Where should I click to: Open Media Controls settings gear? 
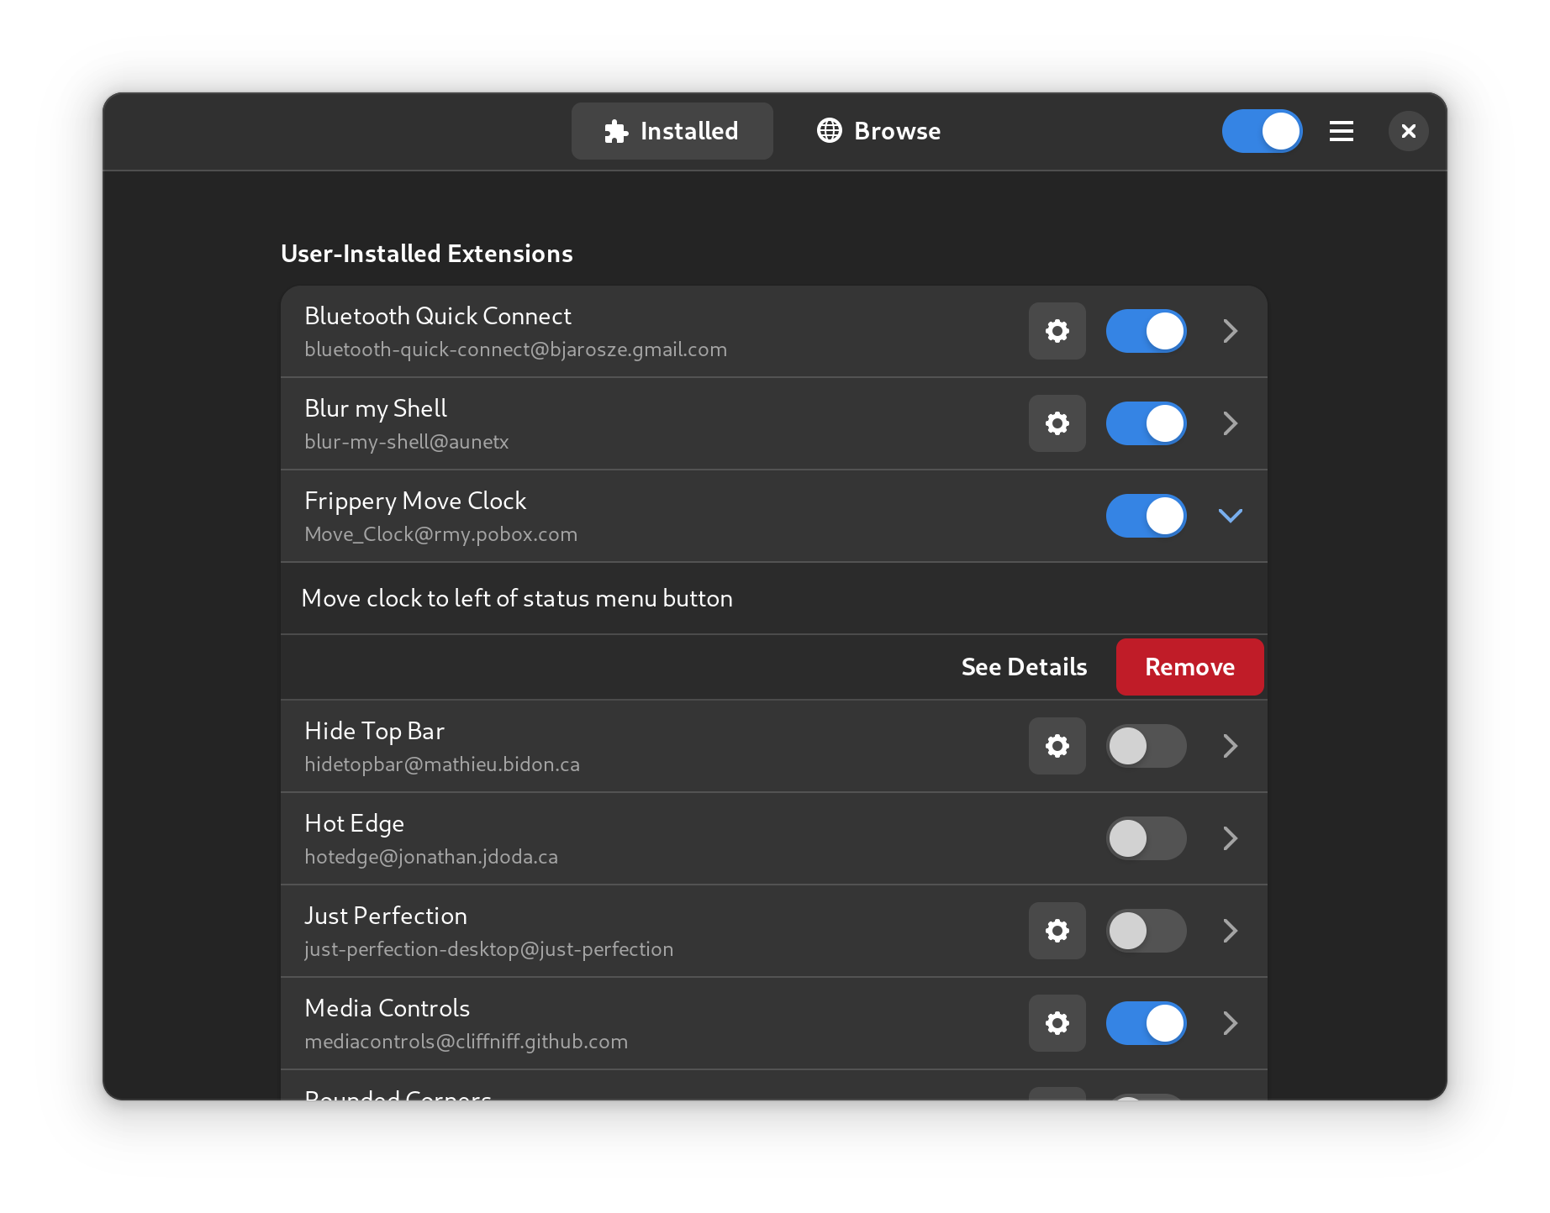pyautogui.click(x=1057, y=1023)
